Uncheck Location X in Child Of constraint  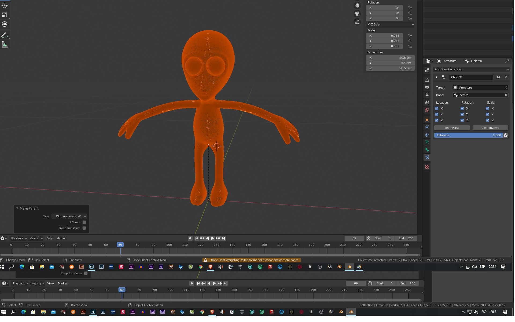[x=437, y=108]
